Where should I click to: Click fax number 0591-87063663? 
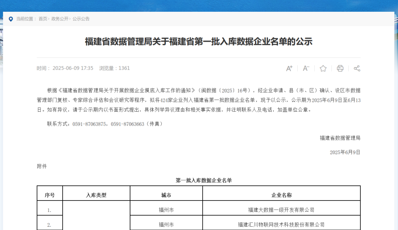(128, 124)
